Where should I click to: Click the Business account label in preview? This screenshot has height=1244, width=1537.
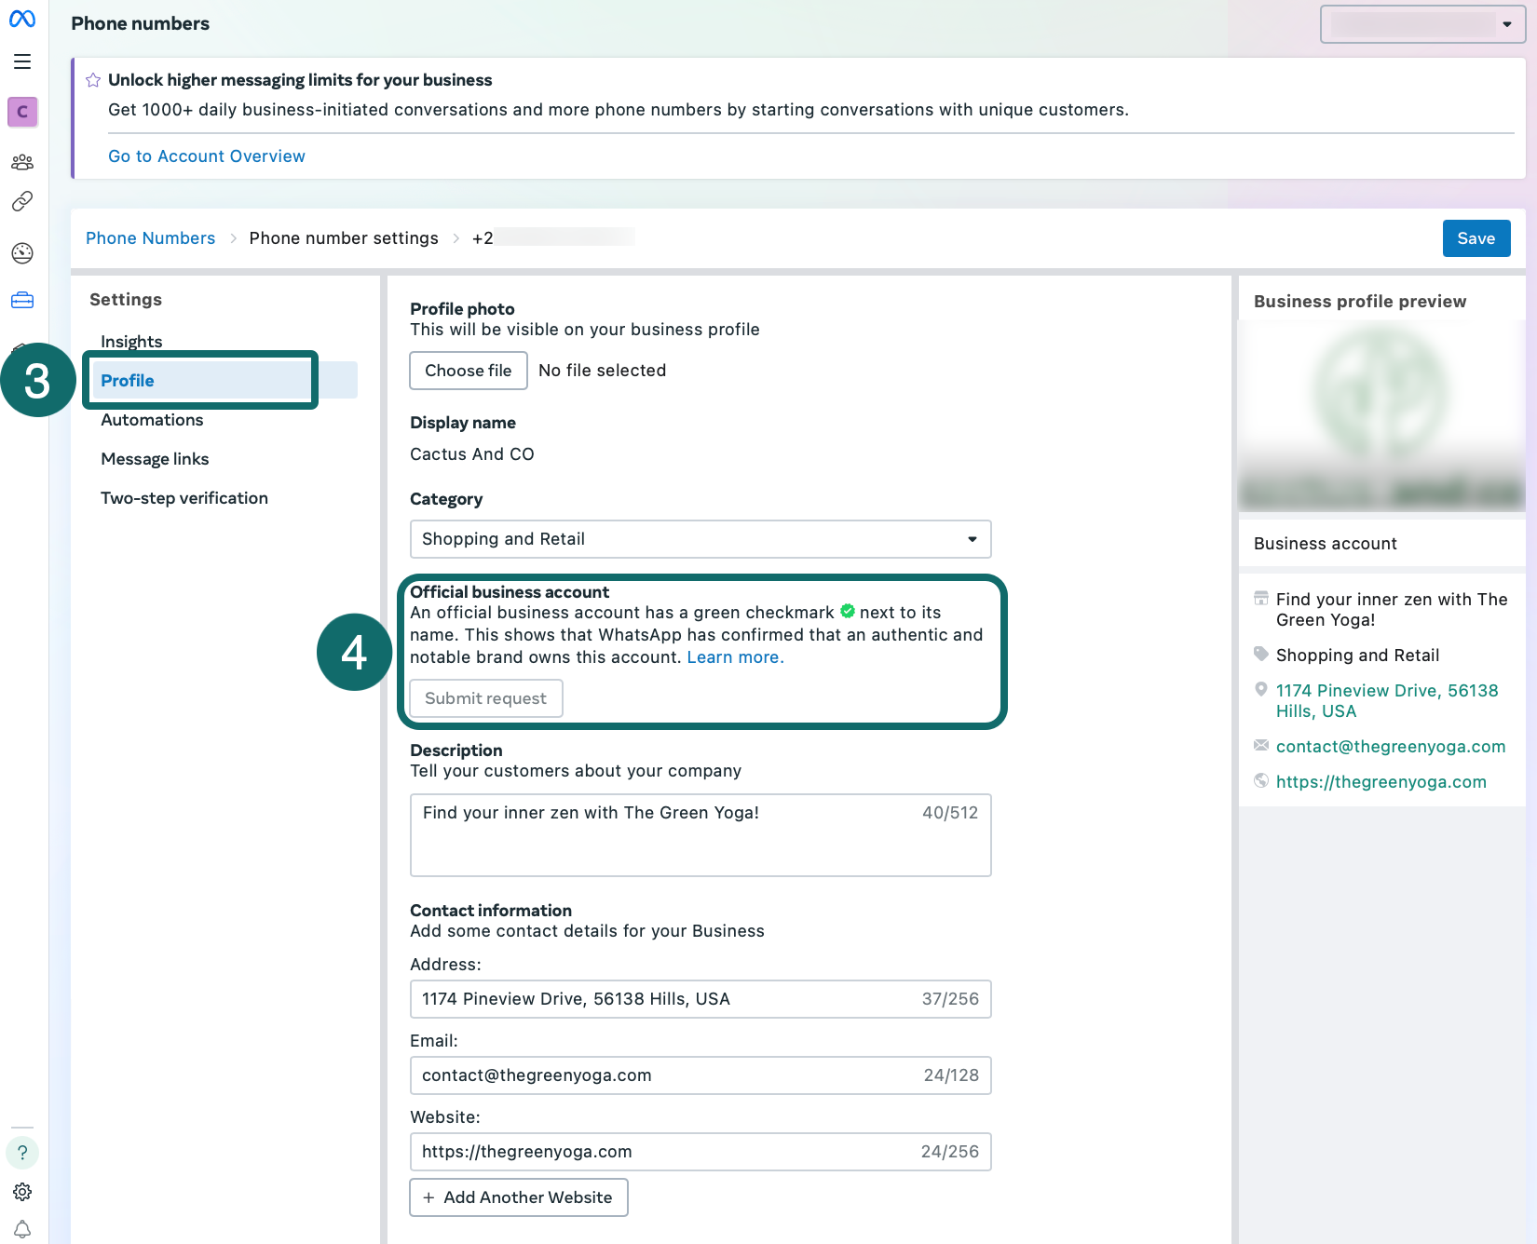pos(1326,544)
